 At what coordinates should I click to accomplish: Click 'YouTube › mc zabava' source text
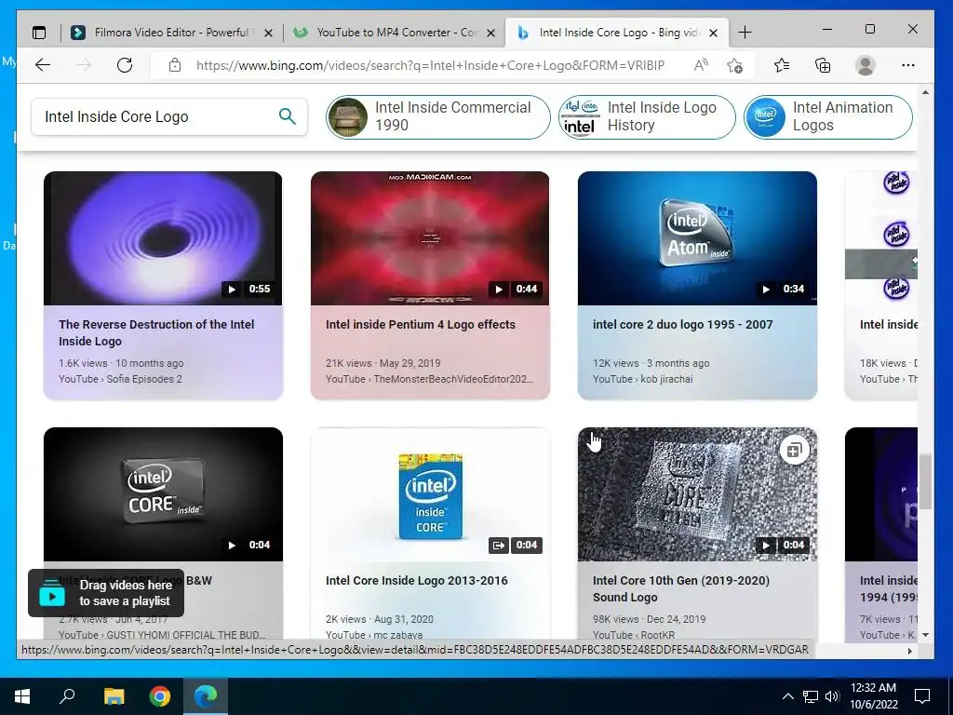coord(374,635)
